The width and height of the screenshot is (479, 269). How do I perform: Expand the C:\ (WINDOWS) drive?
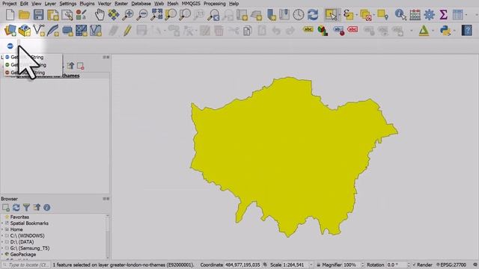pyautogui.click(x=2, y=236)
